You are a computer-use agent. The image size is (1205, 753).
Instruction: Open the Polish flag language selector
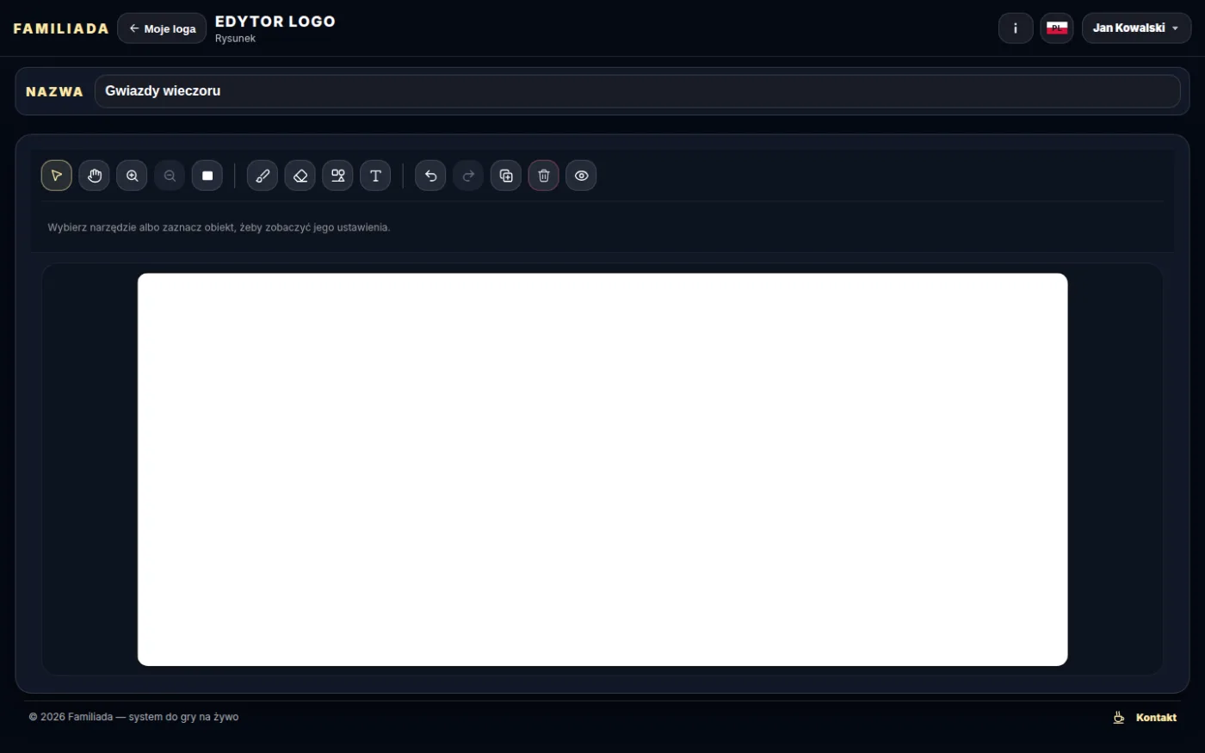tap(1057, 28)
